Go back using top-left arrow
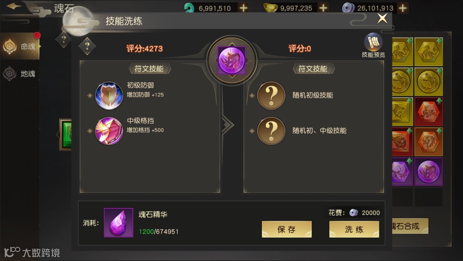 [14, 6]
